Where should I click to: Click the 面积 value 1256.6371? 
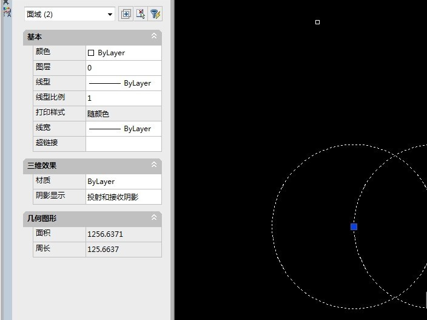pos(123,234)
